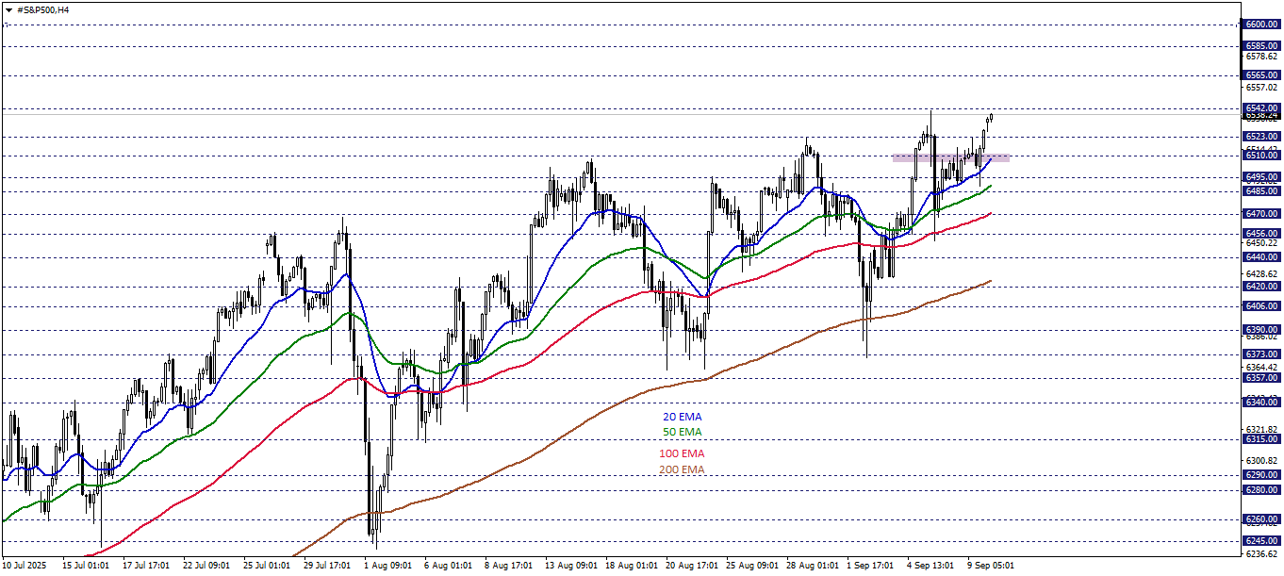Image resolution: width=1284 pixels, height=576 pixels.
Task: Select the 6510.00 price level label
Action: tap(1261, 156)
